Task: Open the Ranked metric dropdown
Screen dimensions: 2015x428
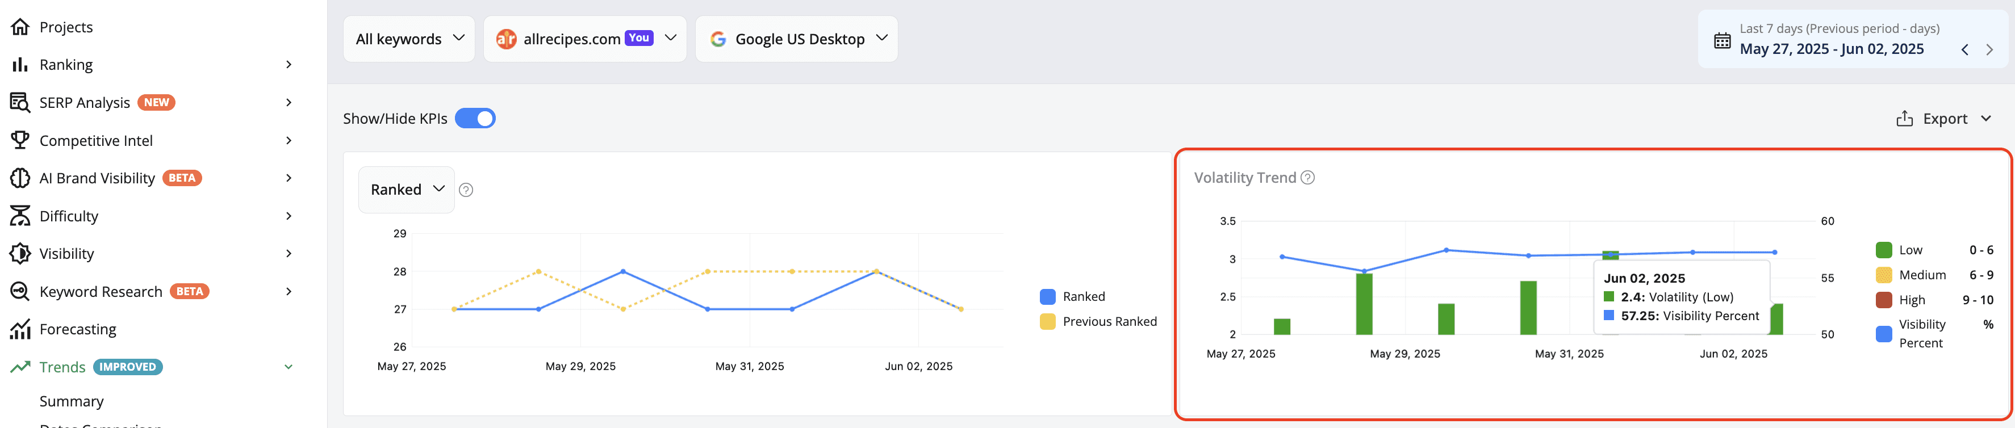Action: pos(406,190)
